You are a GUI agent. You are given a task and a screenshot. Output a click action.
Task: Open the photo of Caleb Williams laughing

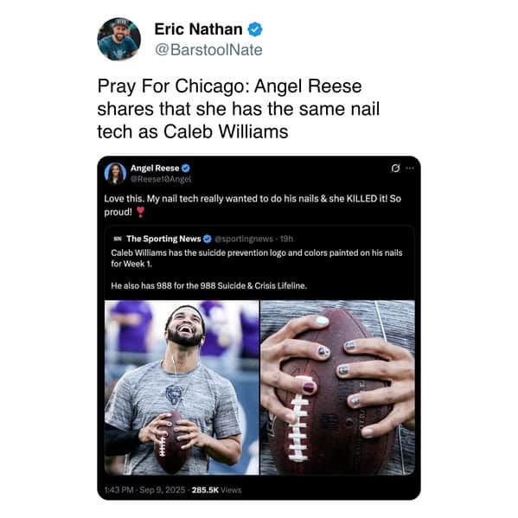pos(182,387)
